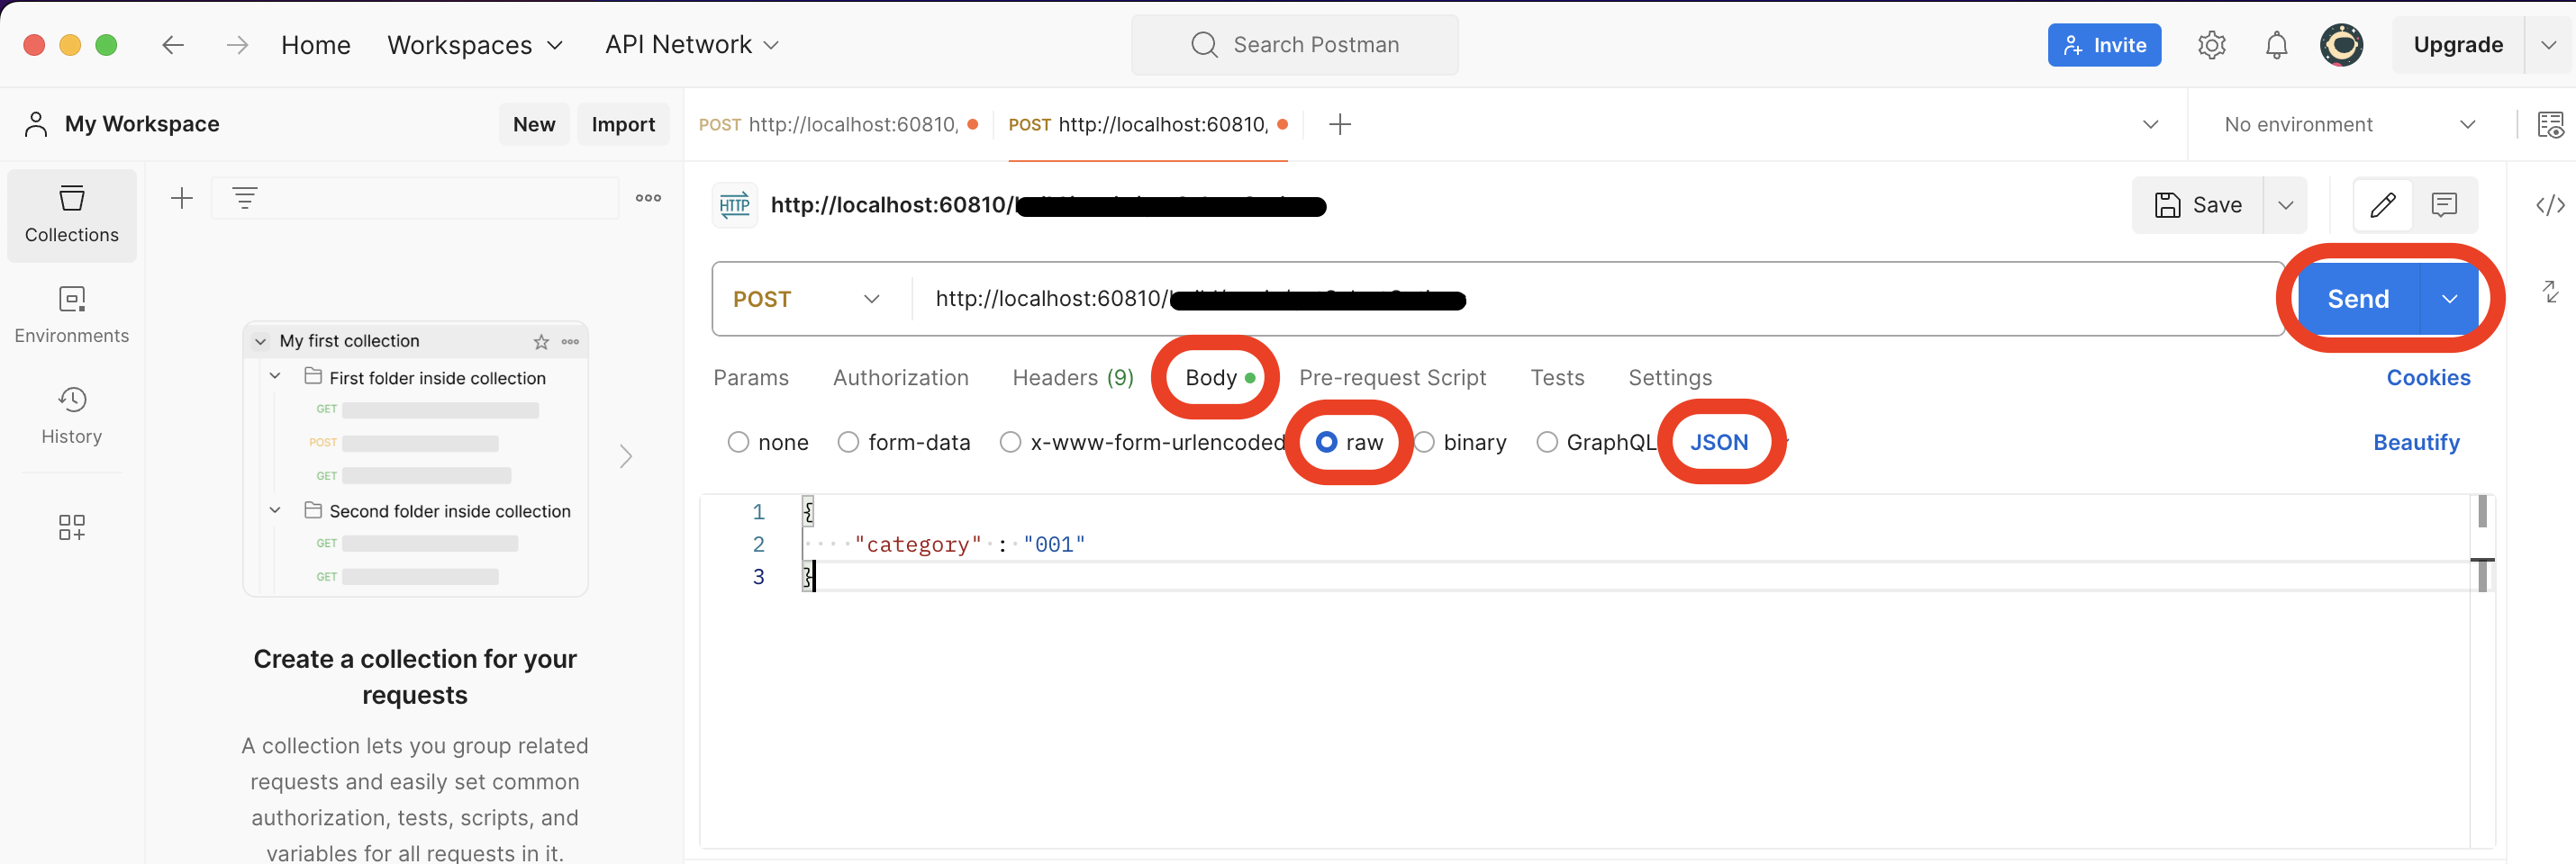Open the notifications bell
The width and height of the screenshot is (2576, 864).
(x=2276, y=45)
